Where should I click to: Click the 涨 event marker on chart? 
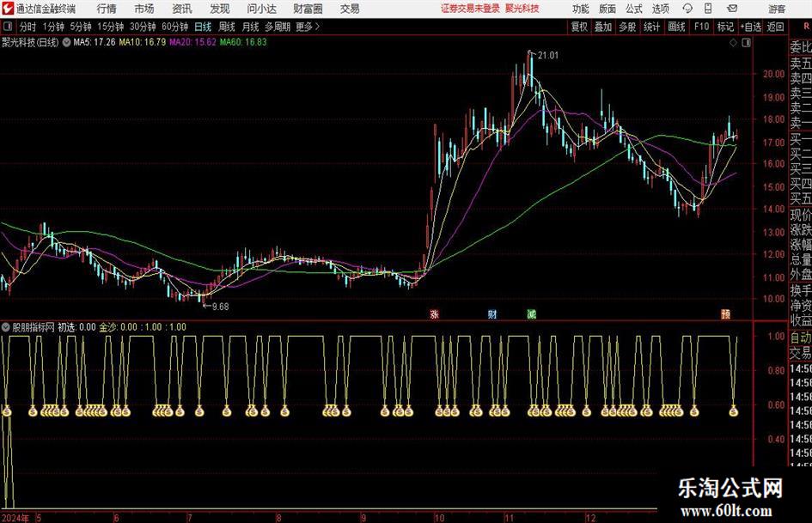[435, 313]
